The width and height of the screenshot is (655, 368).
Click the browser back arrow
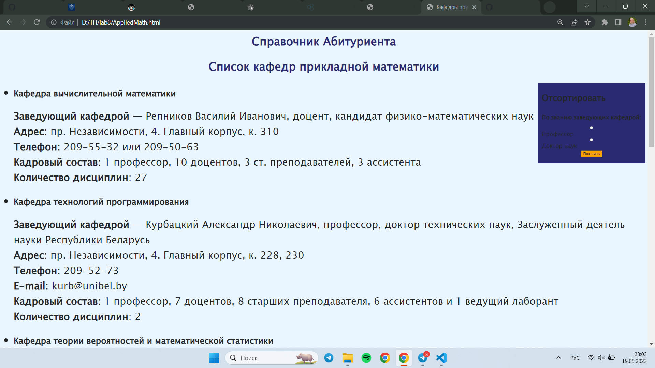click(x=9, y=22)
